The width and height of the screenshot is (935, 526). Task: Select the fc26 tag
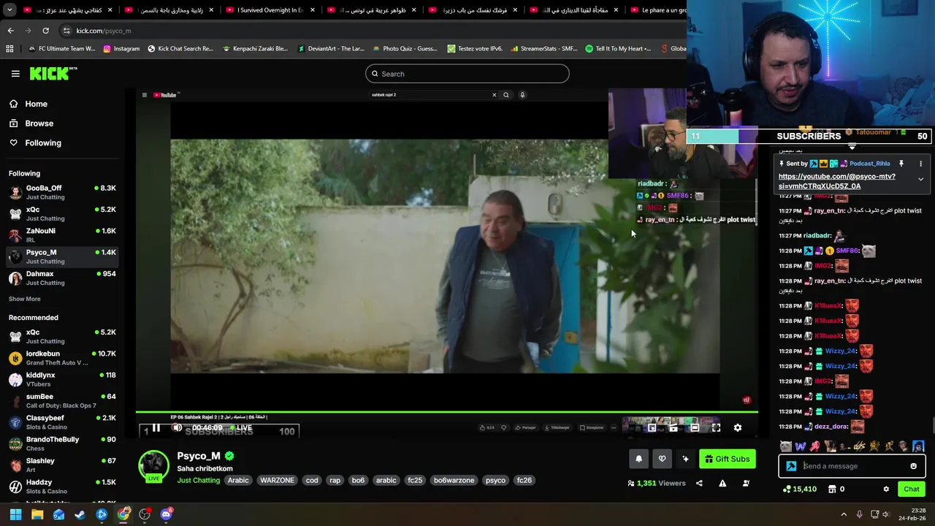coord(524,481)
